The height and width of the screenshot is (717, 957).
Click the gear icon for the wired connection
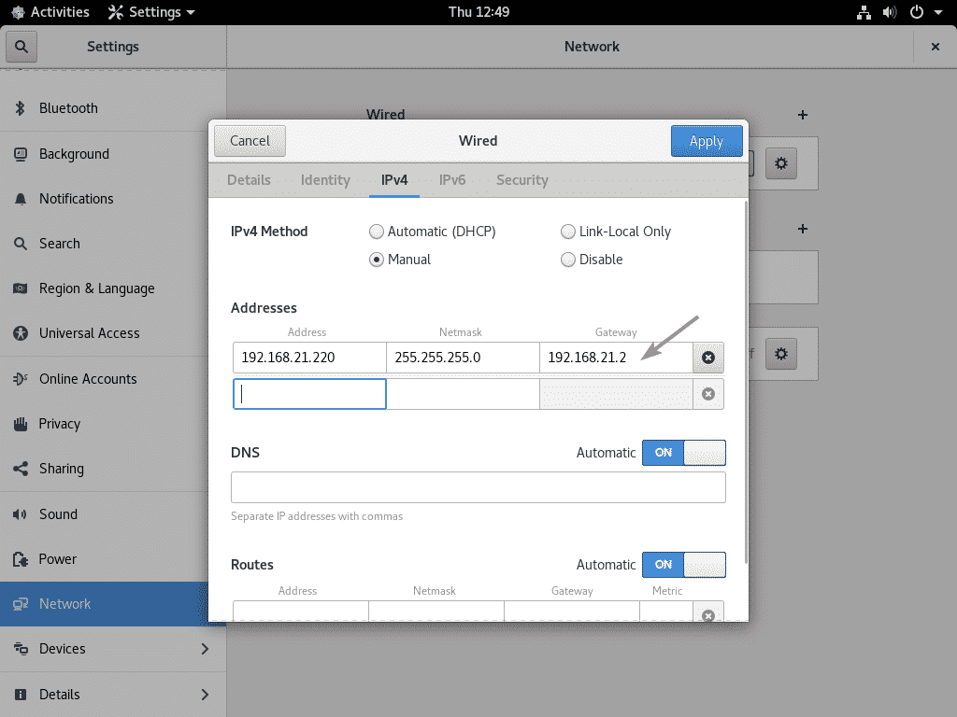781,164
